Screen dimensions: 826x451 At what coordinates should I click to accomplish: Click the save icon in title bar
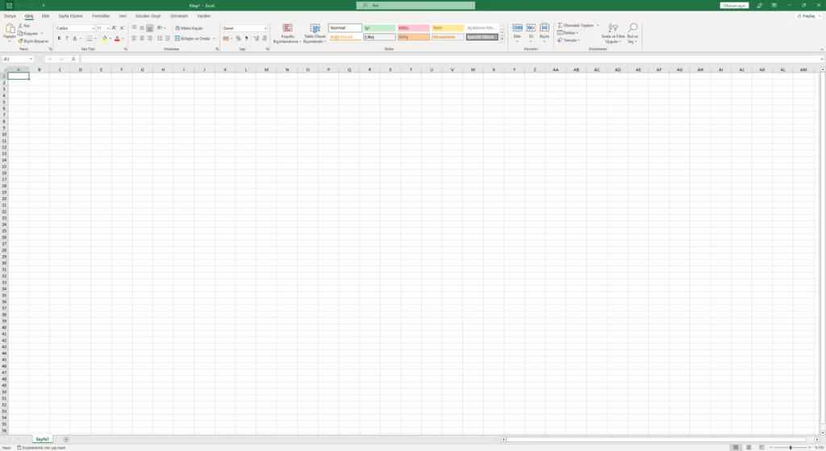[9, 6]
